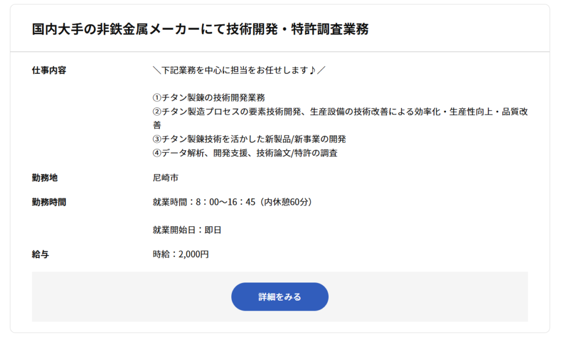Click the circled ④ number marker

click(157, 153)
